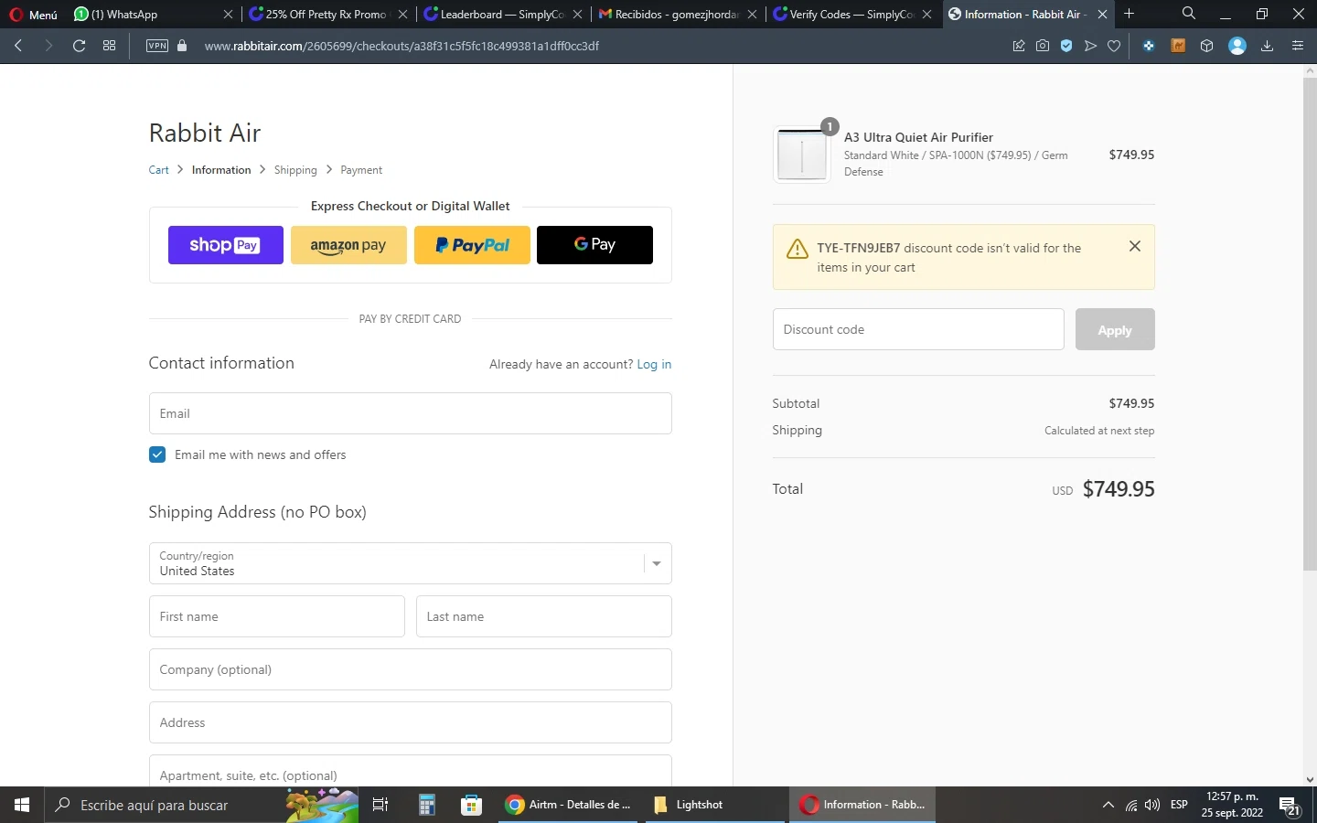1317x823 pixels.
Task: Pay with the Shop Pay button
Action: point(226,245)
